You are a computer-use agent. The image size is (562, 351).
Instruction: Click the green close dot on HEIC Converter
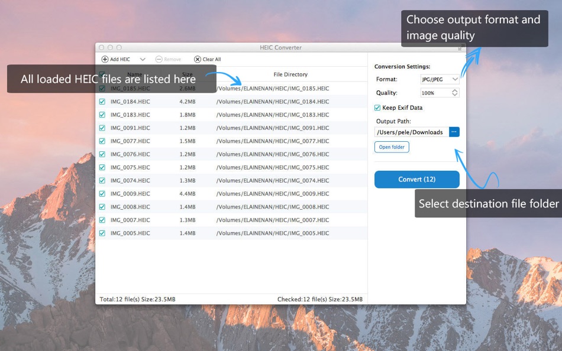tap(118, 47)
